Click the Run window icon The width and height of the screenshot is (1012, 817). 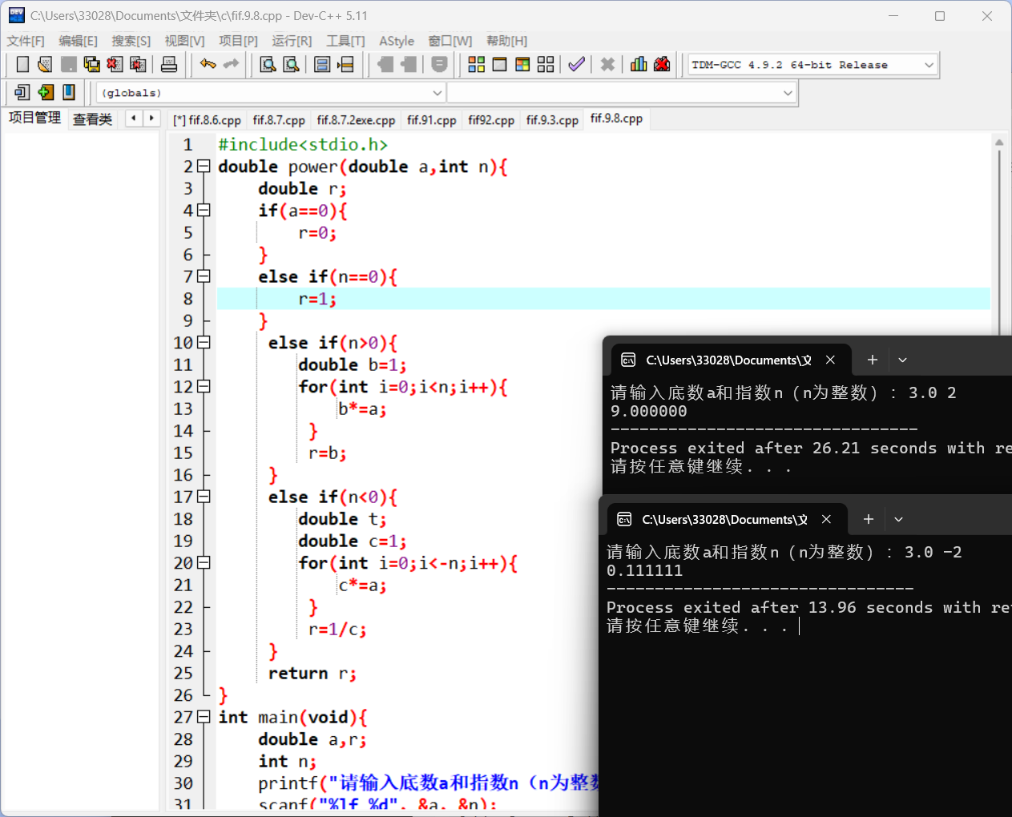pos(499,64)
